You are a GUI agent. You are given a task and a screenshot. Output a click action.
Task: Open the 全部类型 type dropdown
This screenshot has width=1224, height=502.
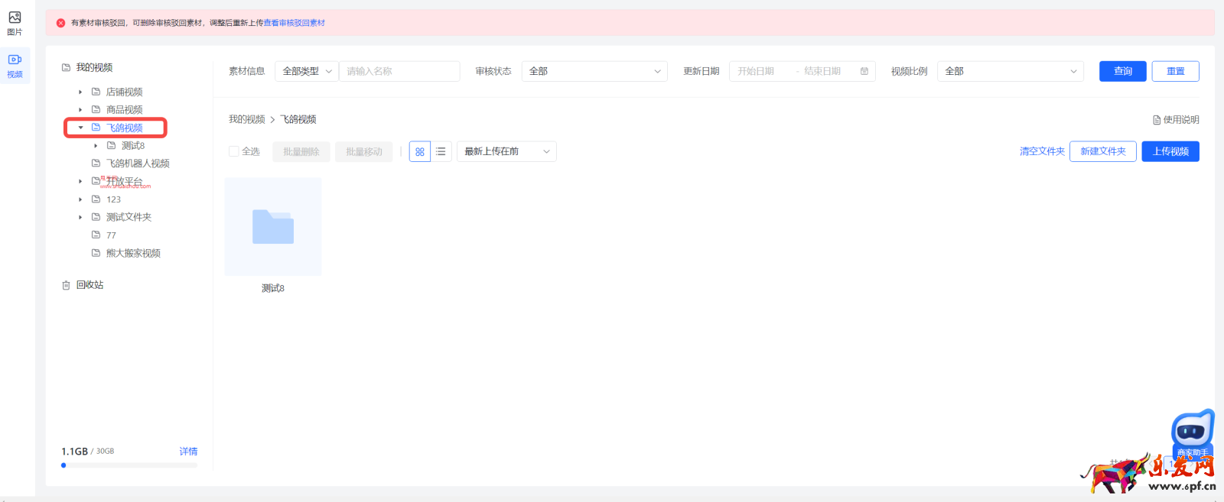click(x=306, y=71)
